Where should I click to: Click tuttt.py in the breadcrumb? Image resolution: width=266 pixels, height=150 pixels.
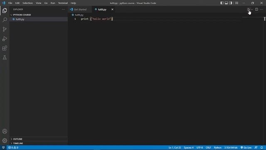pyautogui.click(x=79, y=15)
